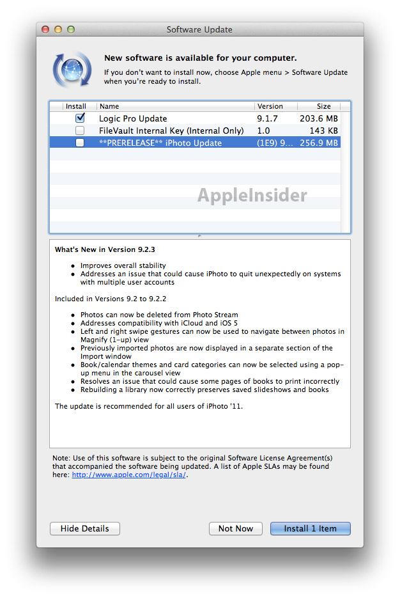This screenshot has width=400, height=598.
Task: Click 'Included in Versions 9.2 to 9.2.2' text
Action: (x=111, y=299)
